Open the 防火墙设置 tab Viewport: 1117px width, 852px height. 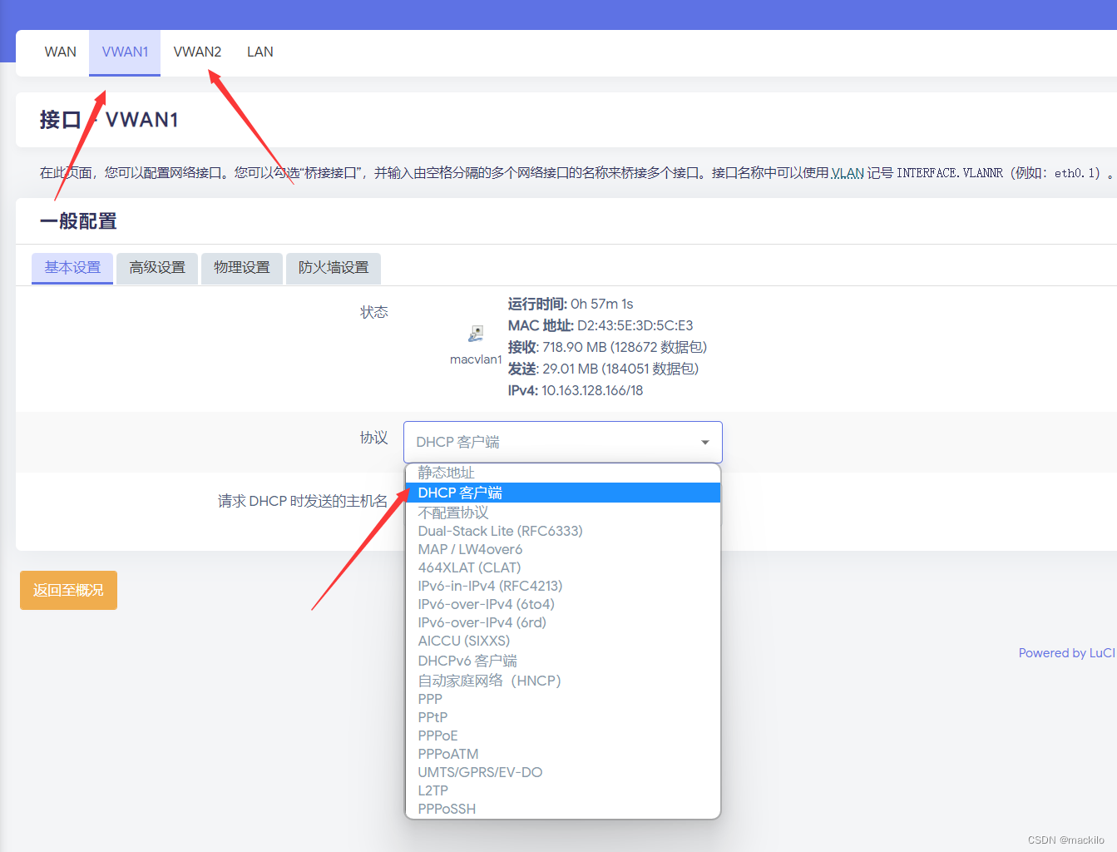[334, 268]
